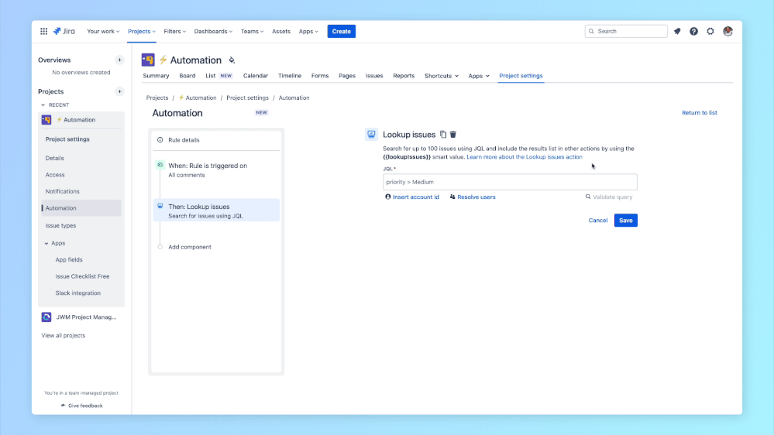
Task: Click the Lookup issues action icon
Action: [371, 134]
